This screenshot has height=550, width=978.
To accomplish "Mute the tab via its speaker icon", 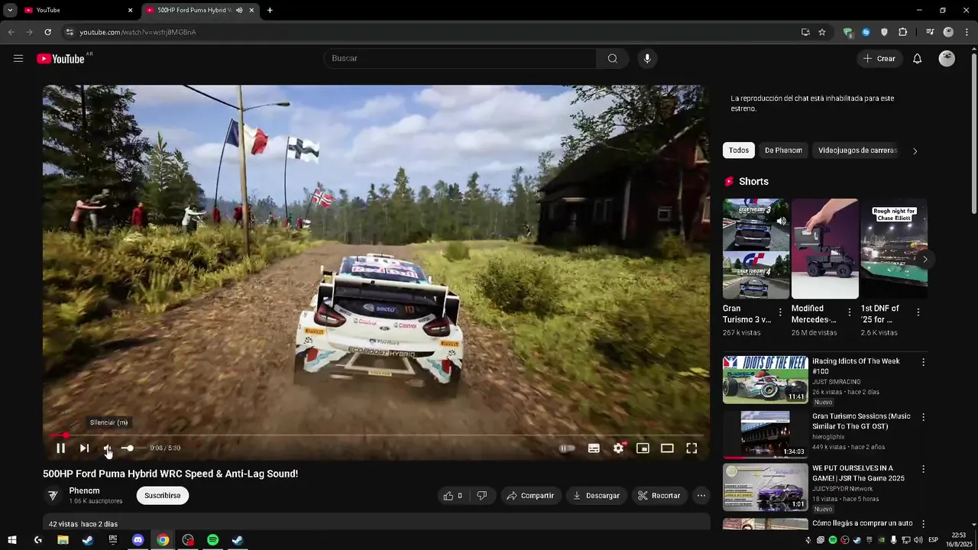I will click(239, 10).
